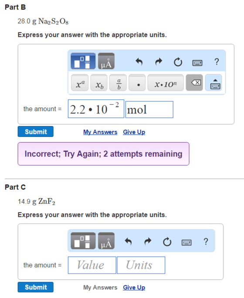Click undo arrow in Part B toolbar
244x298 pixels.
(x=139, y=62)
